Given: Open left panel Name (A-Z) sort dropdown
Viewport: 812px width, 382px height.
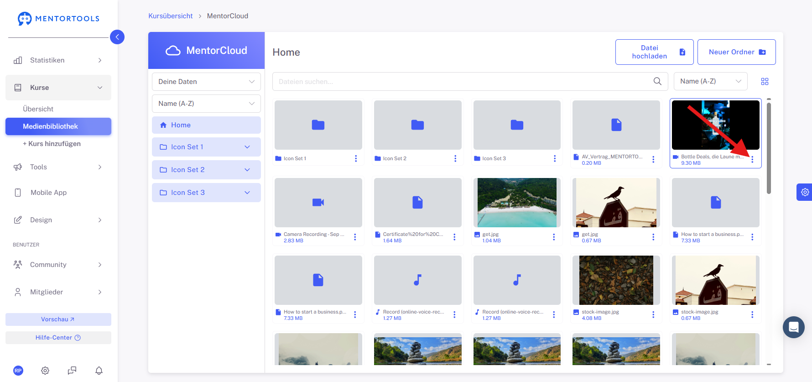Looking at the screenshot, I should [x=206, y=104].
